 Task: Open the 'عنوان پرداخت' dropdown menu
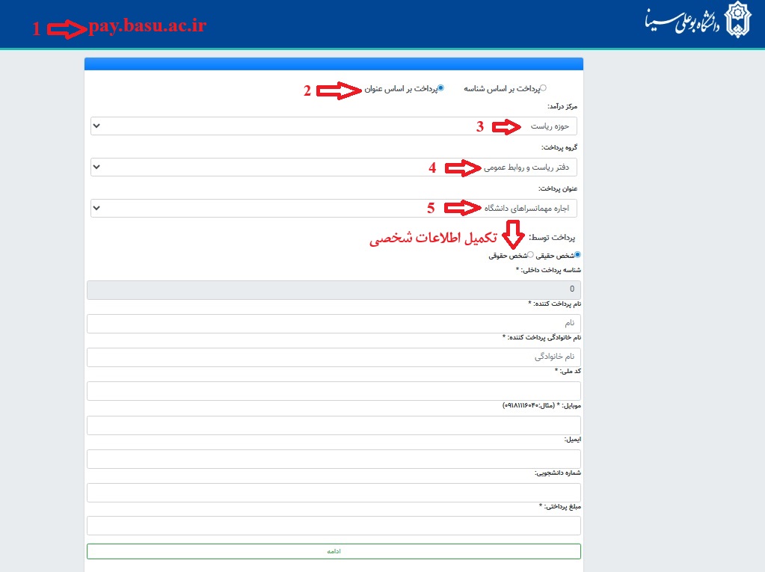334,209
